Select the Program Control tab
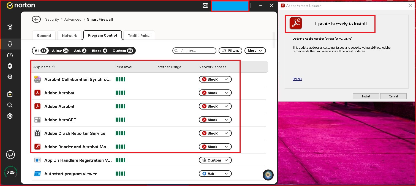The height and width of the screenshot is (186, 416). pos(102,35)
